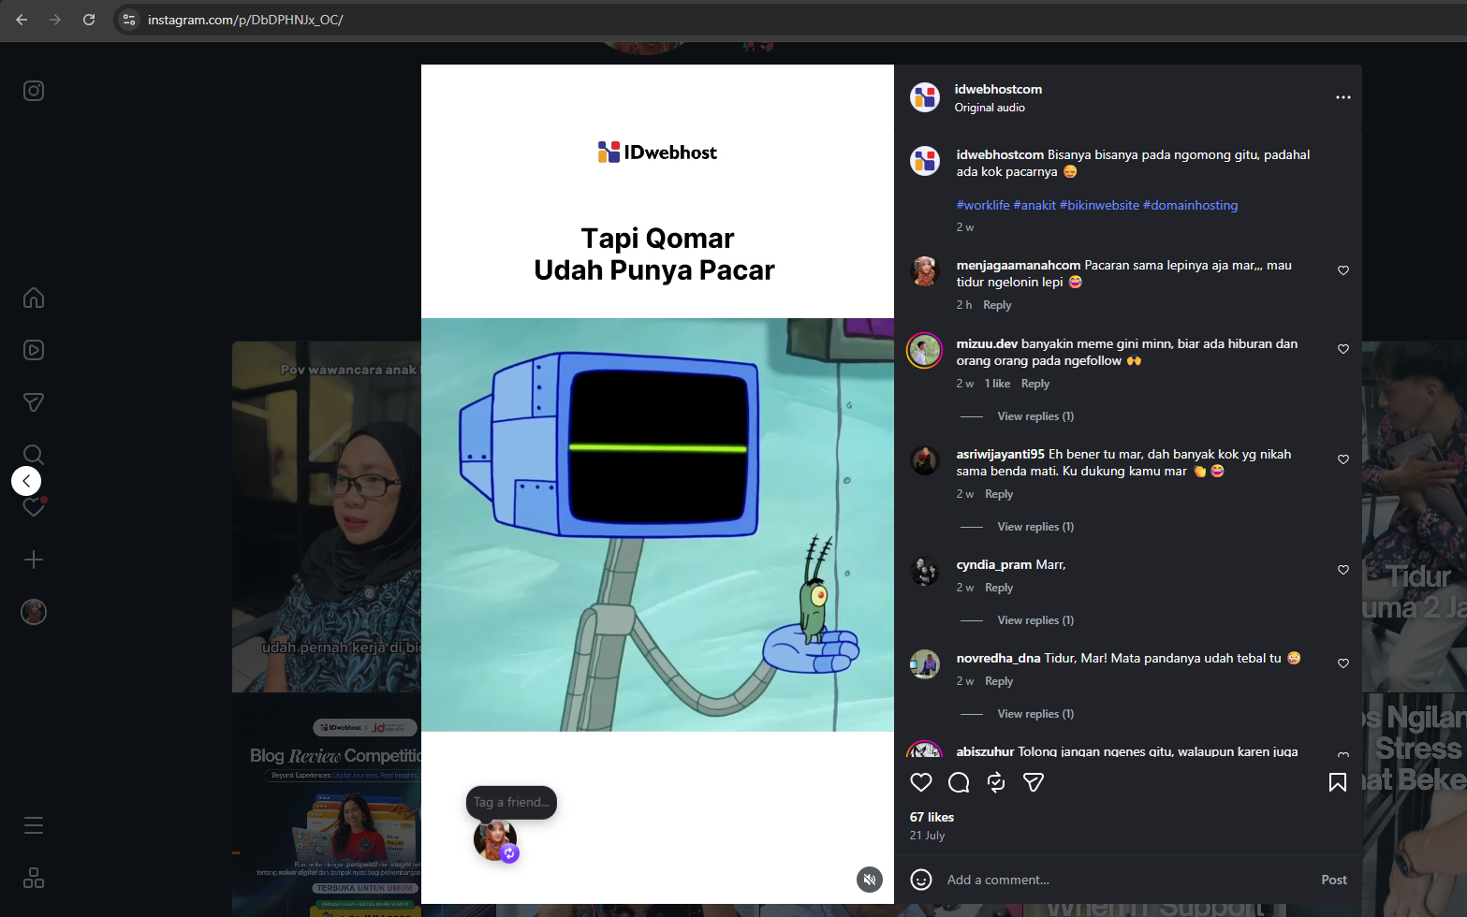This screenshot has height=917, width=1467.
Task: Expand replies under mizuu.dev comment
Action: [1035, 416]
